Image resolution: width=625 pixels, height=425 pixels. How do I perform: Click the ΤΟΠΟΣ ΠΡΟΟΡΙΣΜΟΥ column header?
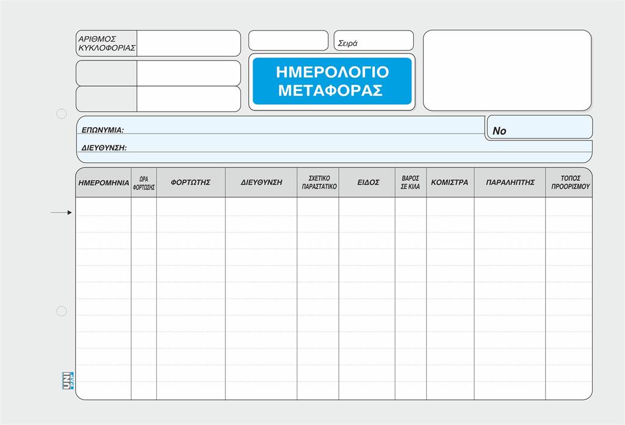pos(569,183)
